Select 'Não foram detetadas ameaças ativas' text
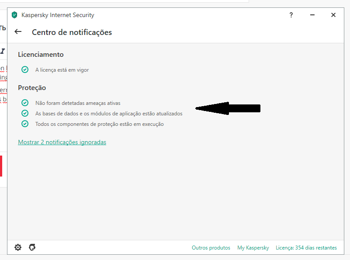350x260 pixels. [x=78, y=103]
